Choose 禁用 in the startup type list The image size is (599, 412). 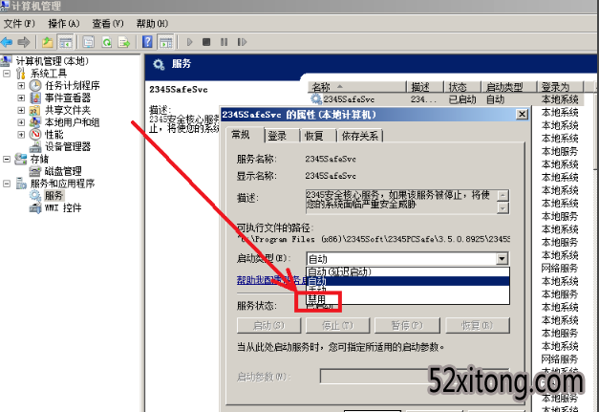click(408, 299)
